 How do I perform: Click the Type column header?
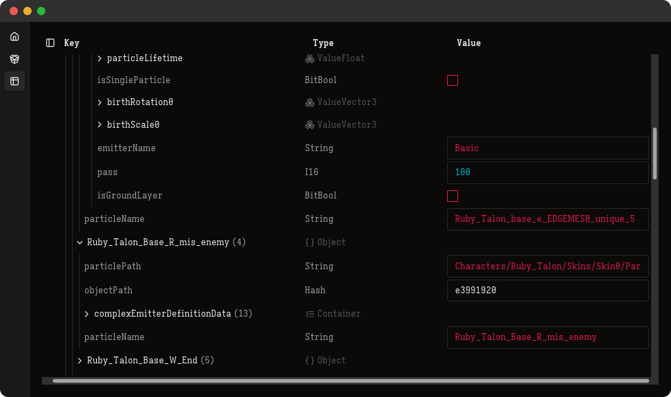click(323, 43)
